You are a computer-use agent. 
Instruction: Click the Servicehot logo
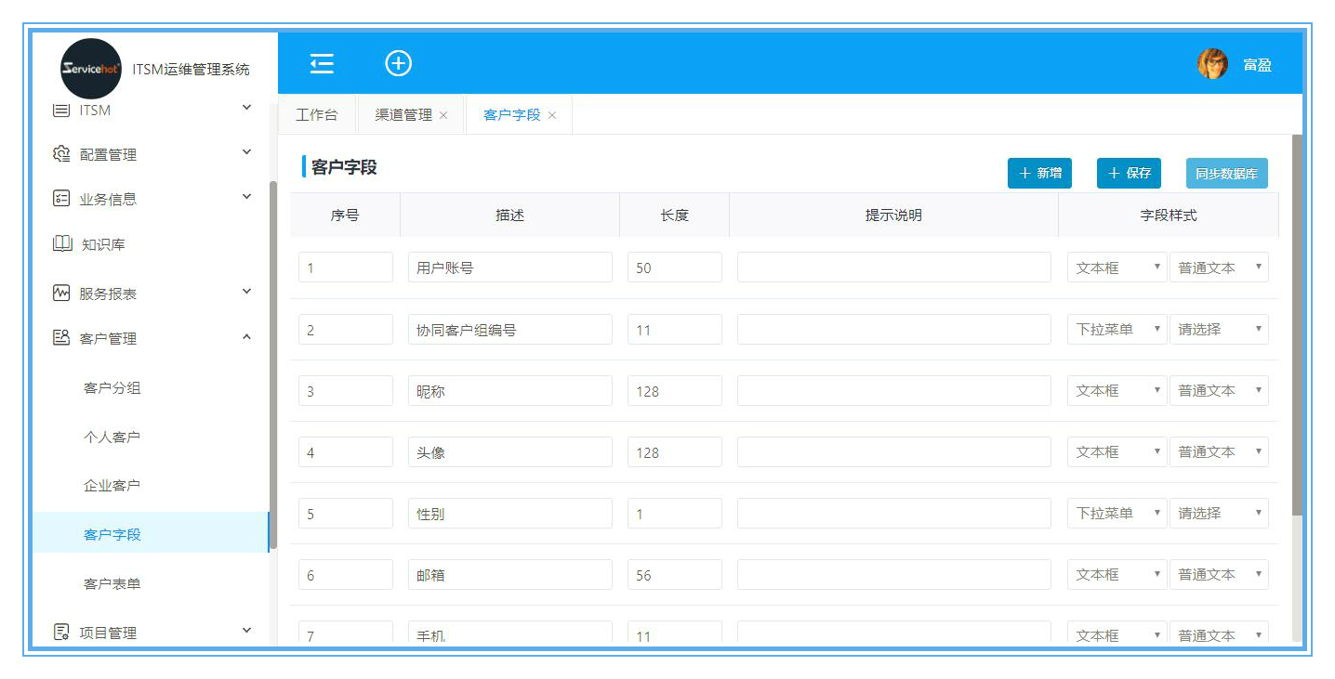pos(90,69)
